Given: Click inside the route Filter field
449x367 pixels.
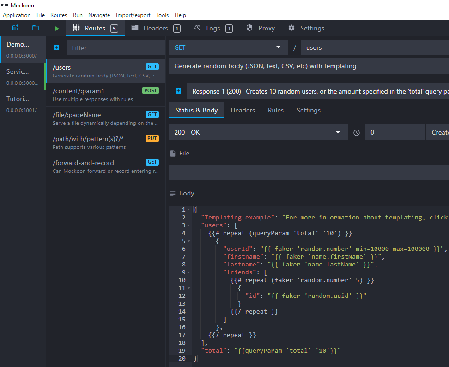Looking at the screenshot, I should (115, 47).
